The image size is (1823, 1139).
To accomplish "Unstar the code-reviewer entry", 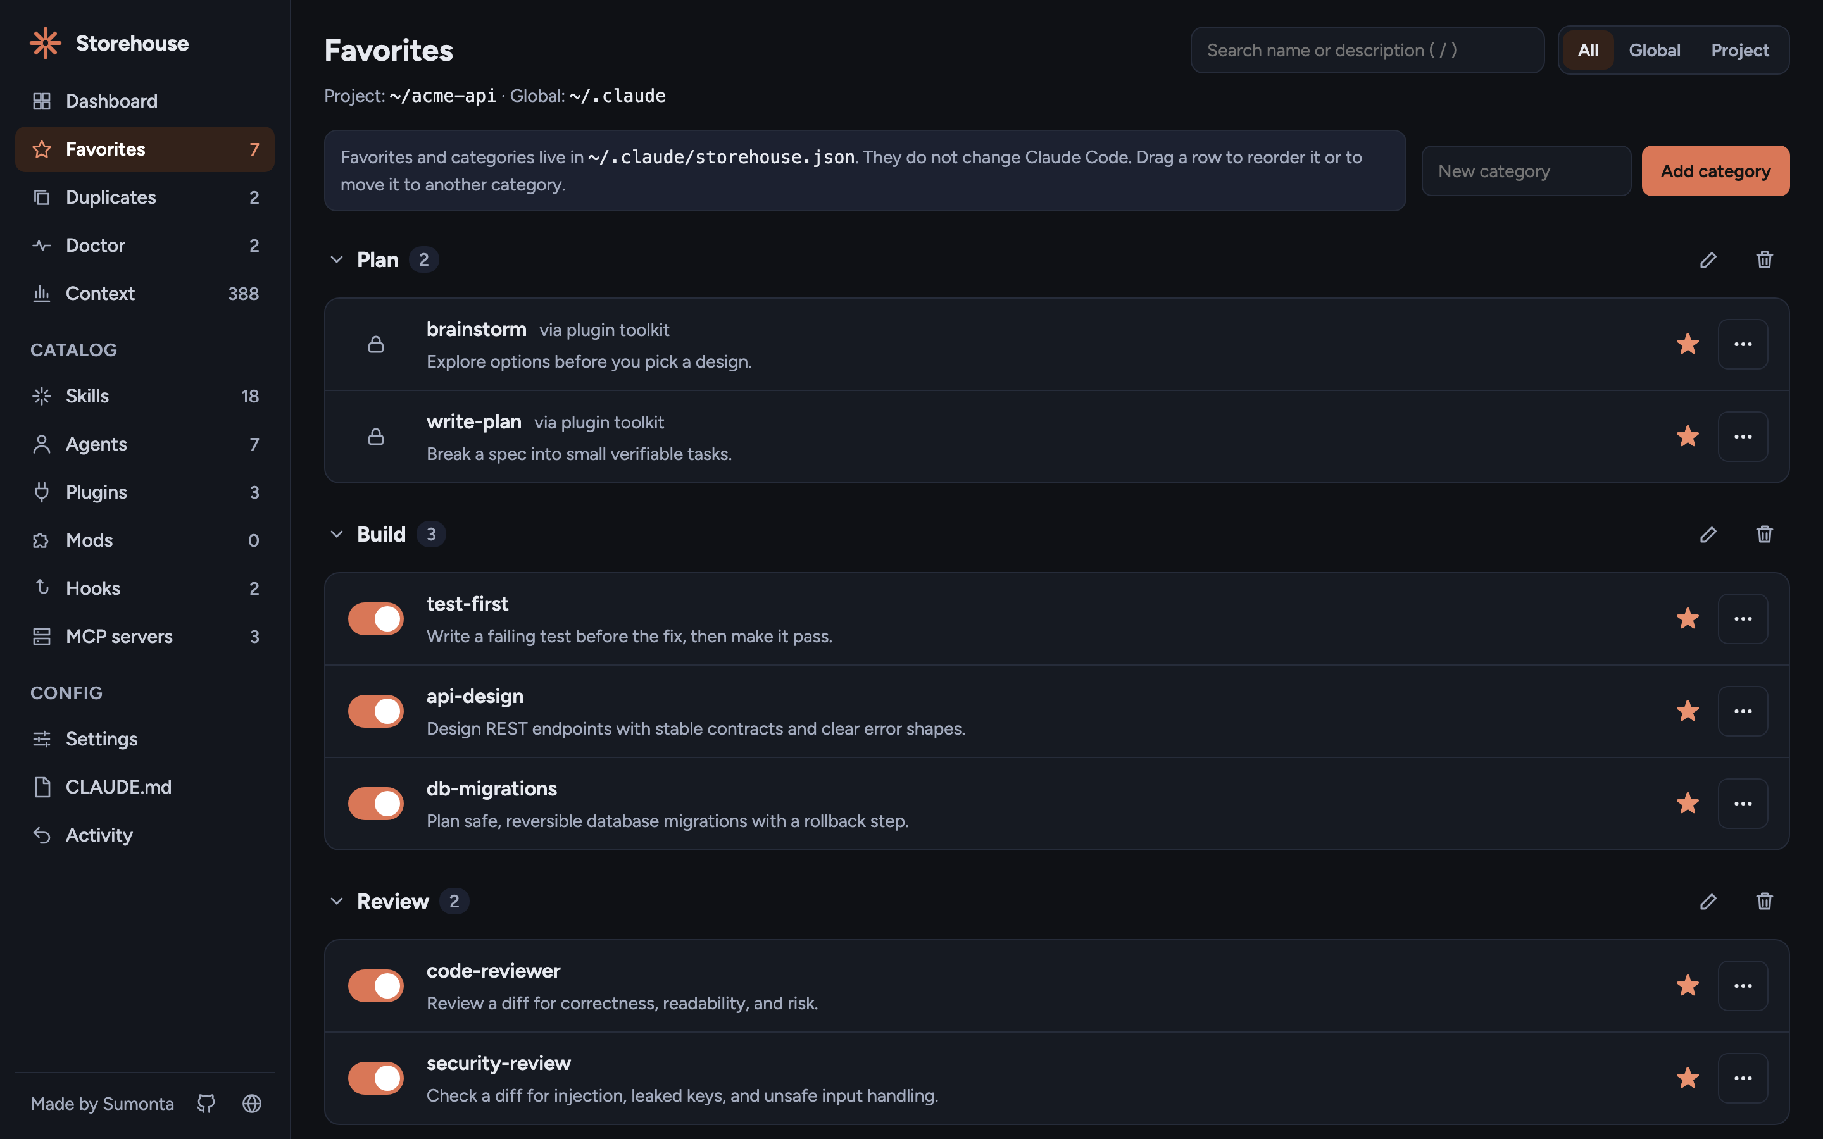I will (1688, 985).
